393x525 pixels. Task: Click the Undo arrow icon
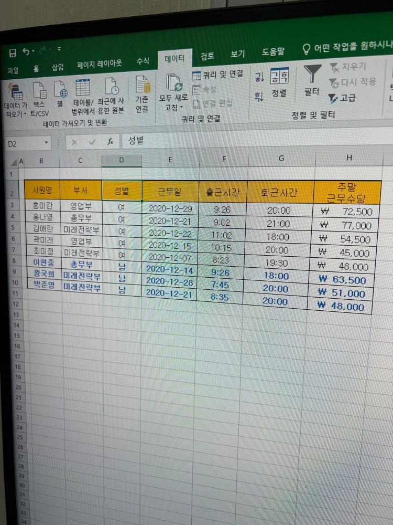tap(26, 51)
